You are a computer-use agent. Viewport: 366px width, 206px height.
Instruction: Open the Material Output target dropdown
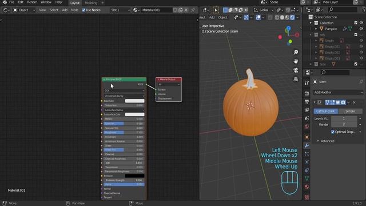click(x=169, y=84)
